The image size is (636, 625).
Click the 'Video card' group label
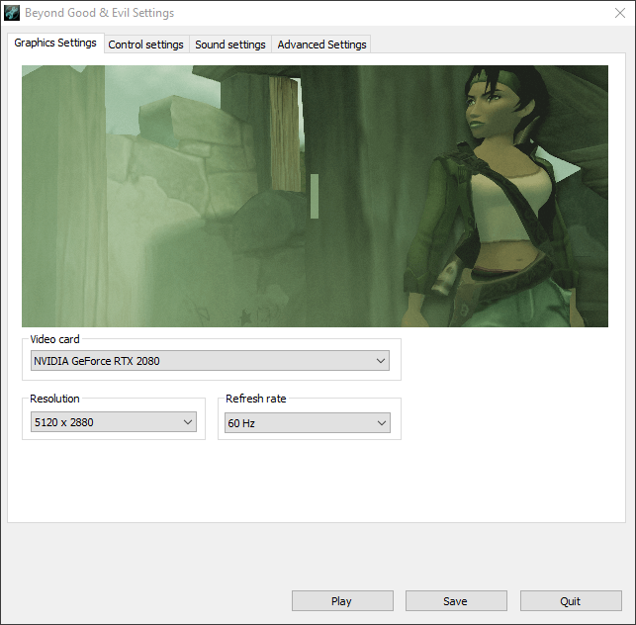pos(54,339)
